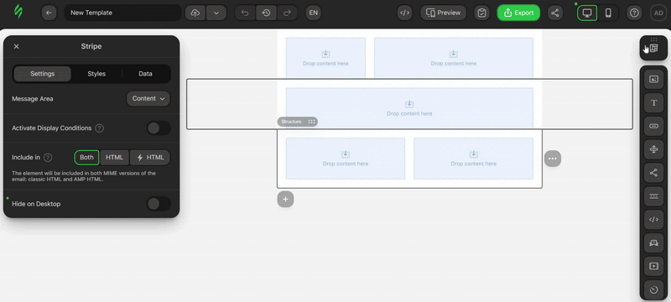Screen dimensions: 671x302
Task: Click the Message Area label
Action: 33,99
